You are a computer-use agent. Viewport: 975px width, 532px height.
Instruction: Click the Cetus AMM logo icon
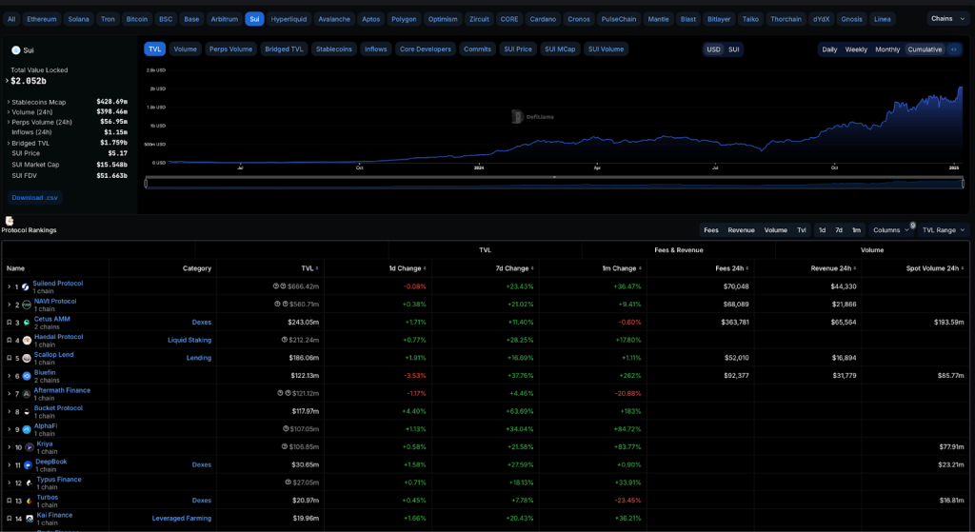coord(27,323)
